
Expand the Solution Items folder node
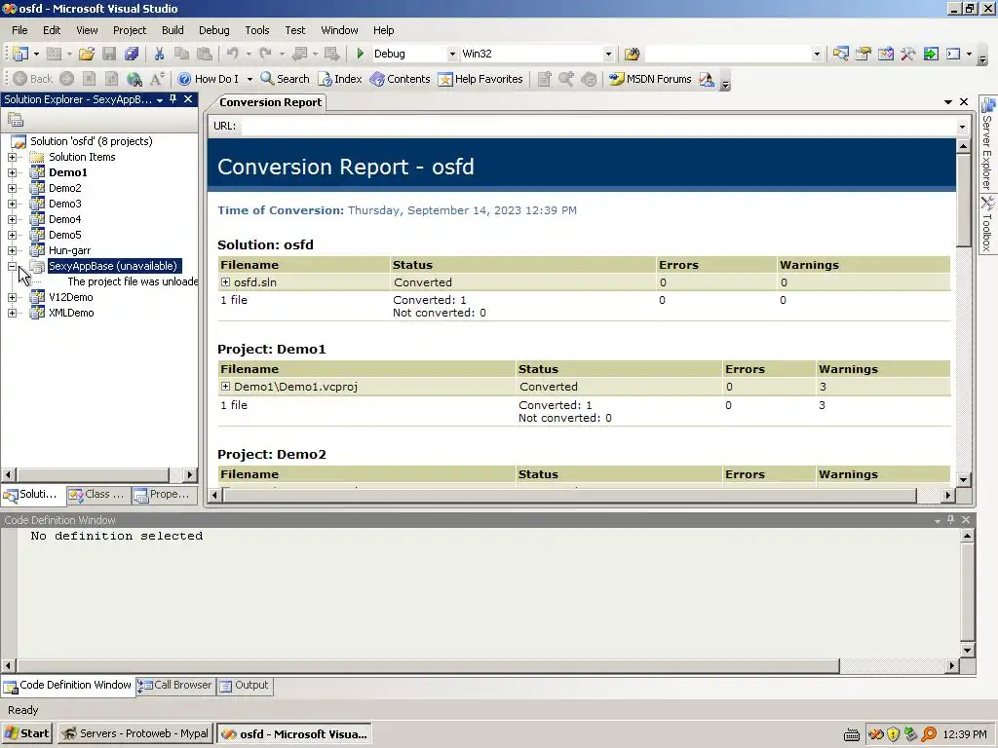tap(12, 157)
